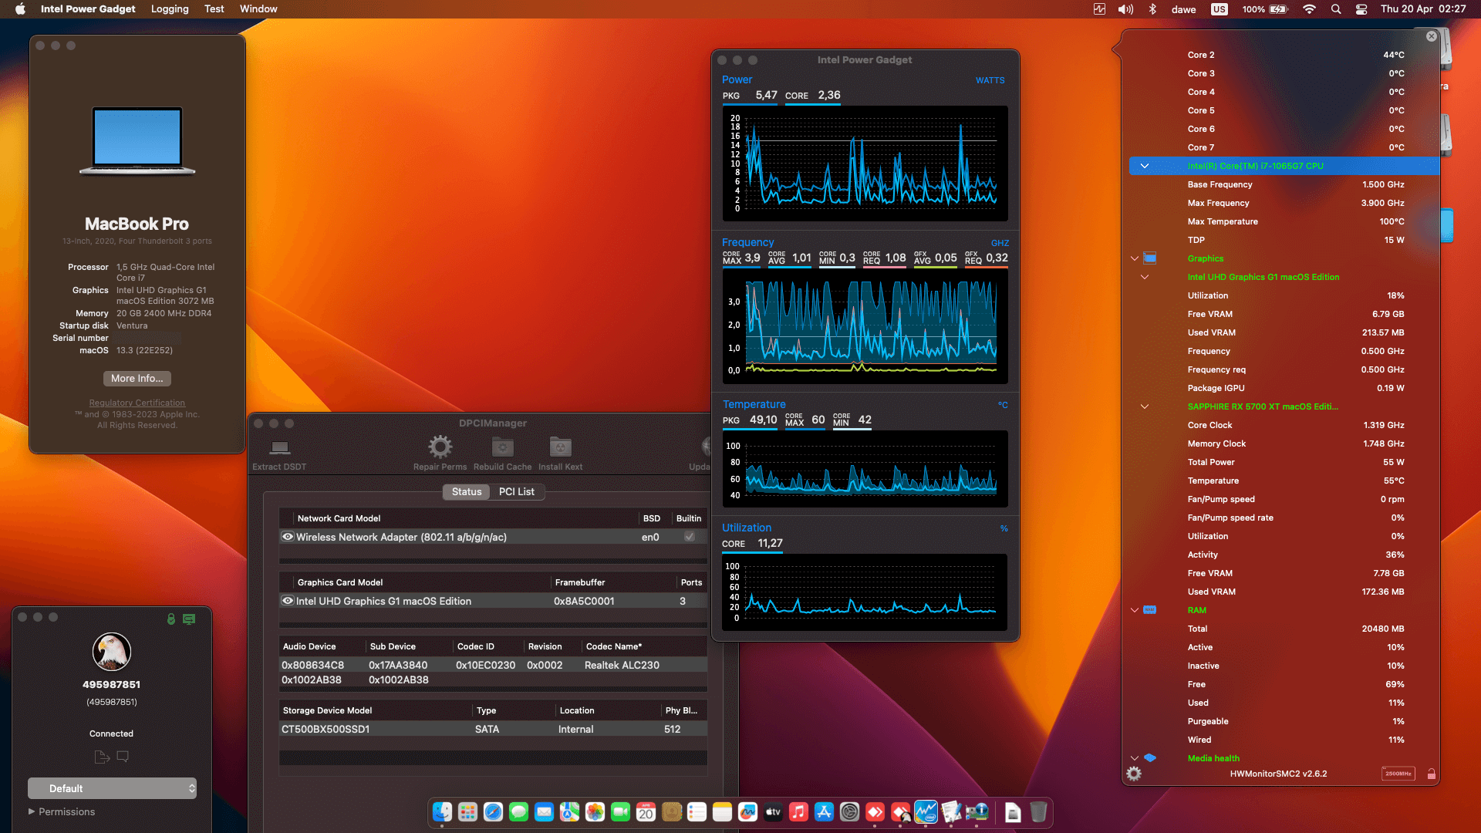Click the Wi-Fi status icon

click(x=1309, y=9)
